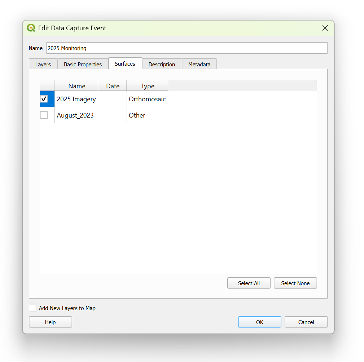The height and width of the screenshot is (362, 364).
Task: Click the Name field containing 2025 Monitoring
Action: click(x=187, y=48)
